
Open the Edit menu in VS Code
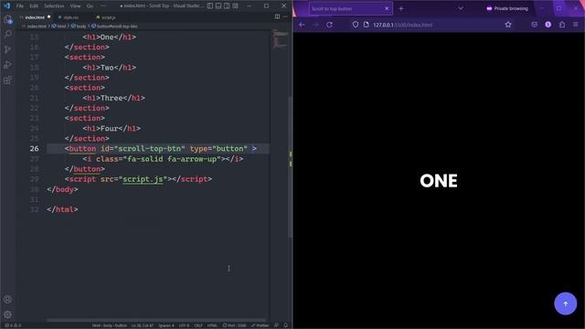pyautogui.click(x=34, y=6)
